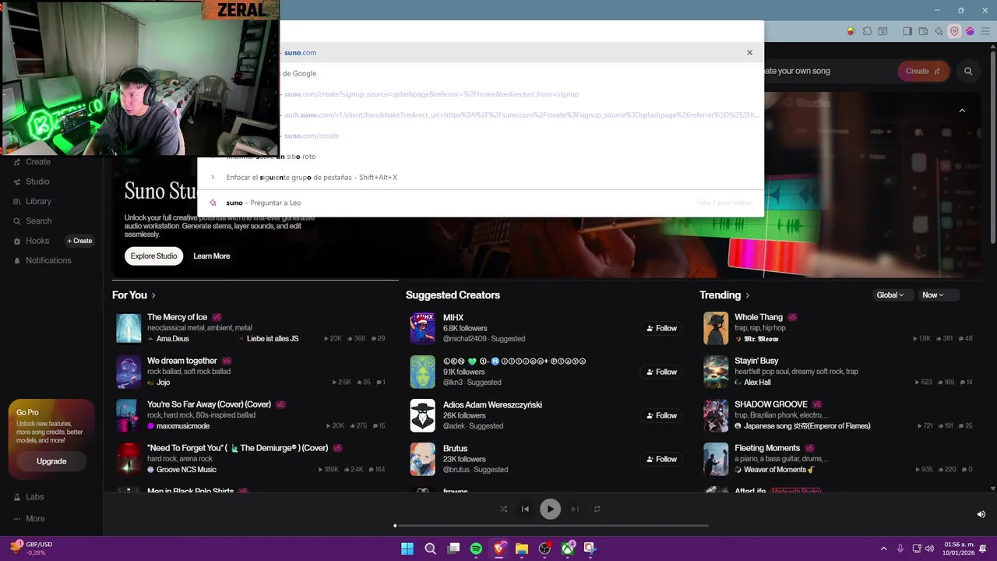Click inside the address bar input
The image size is (997, 561).
481,31
